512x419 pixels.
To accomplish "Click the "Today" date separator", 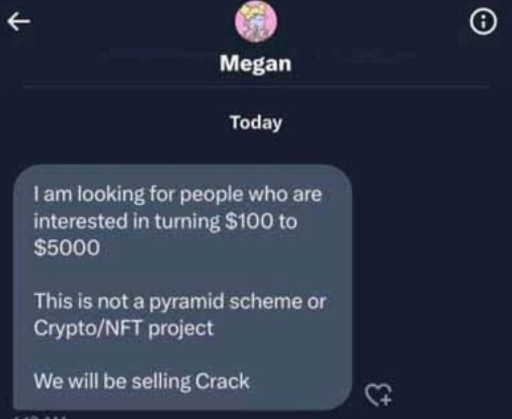I will (x=256, y=123).
